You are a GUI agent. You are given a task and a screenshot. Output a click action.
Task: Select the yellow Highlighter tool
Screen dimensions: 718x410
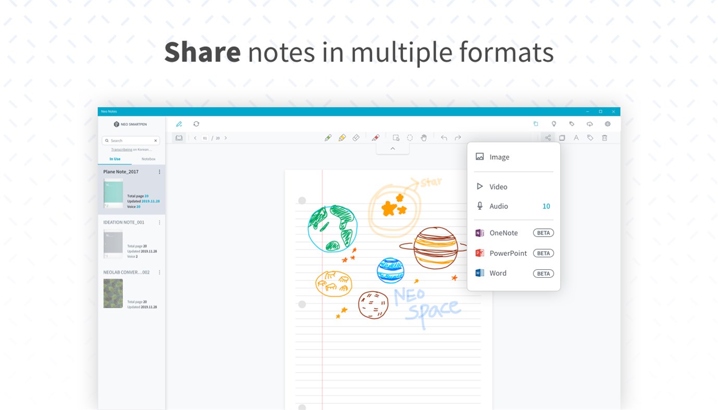click(x=342, y=137)
